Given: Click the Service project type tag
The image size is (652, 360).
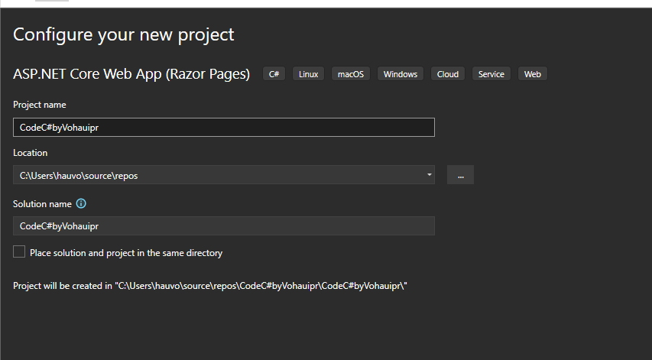Looking at the screenshot, I should point(491,74).
